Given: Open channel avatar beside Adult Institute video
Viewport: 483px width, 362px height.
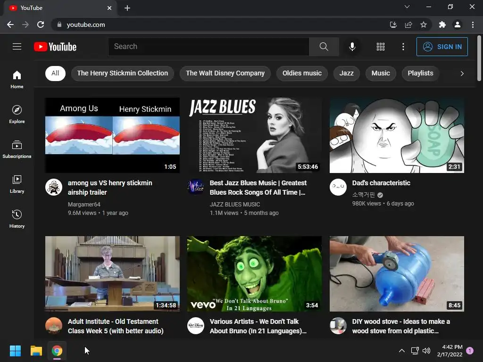Looking at the screenshot, I should coord(54,326).
